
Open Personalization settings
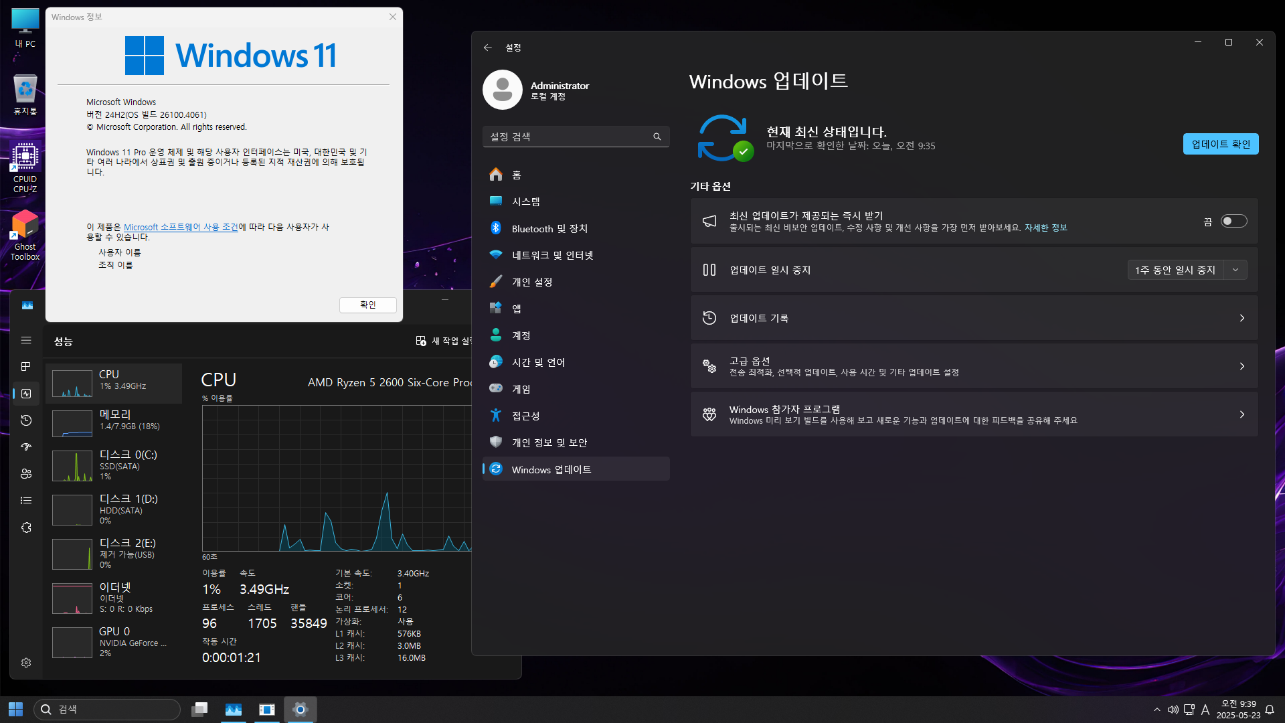pos(576,282)
